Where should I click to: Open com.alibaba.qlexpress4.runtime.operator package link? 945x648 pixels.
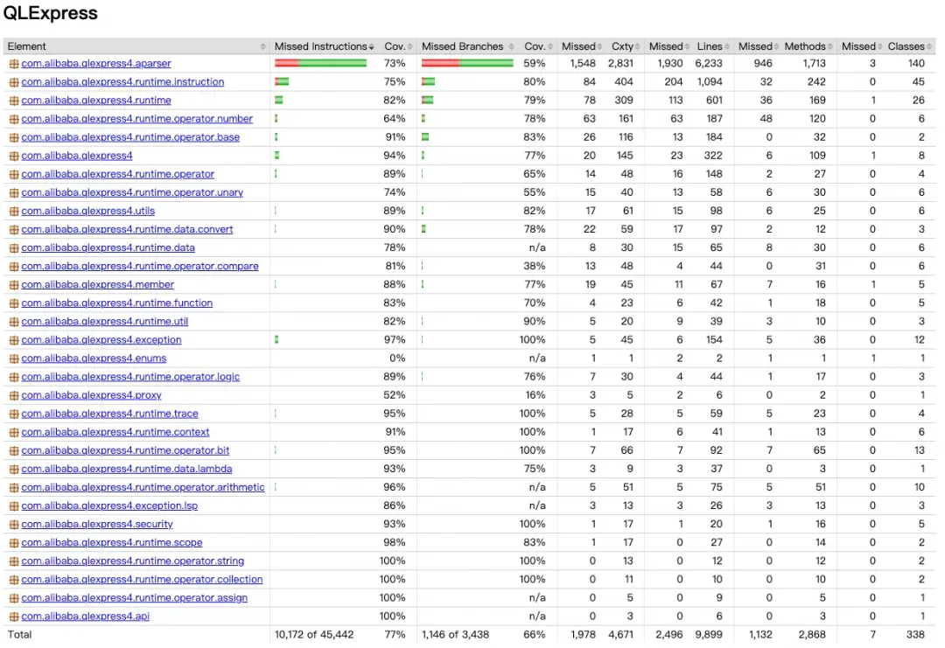tap(117, 174)
